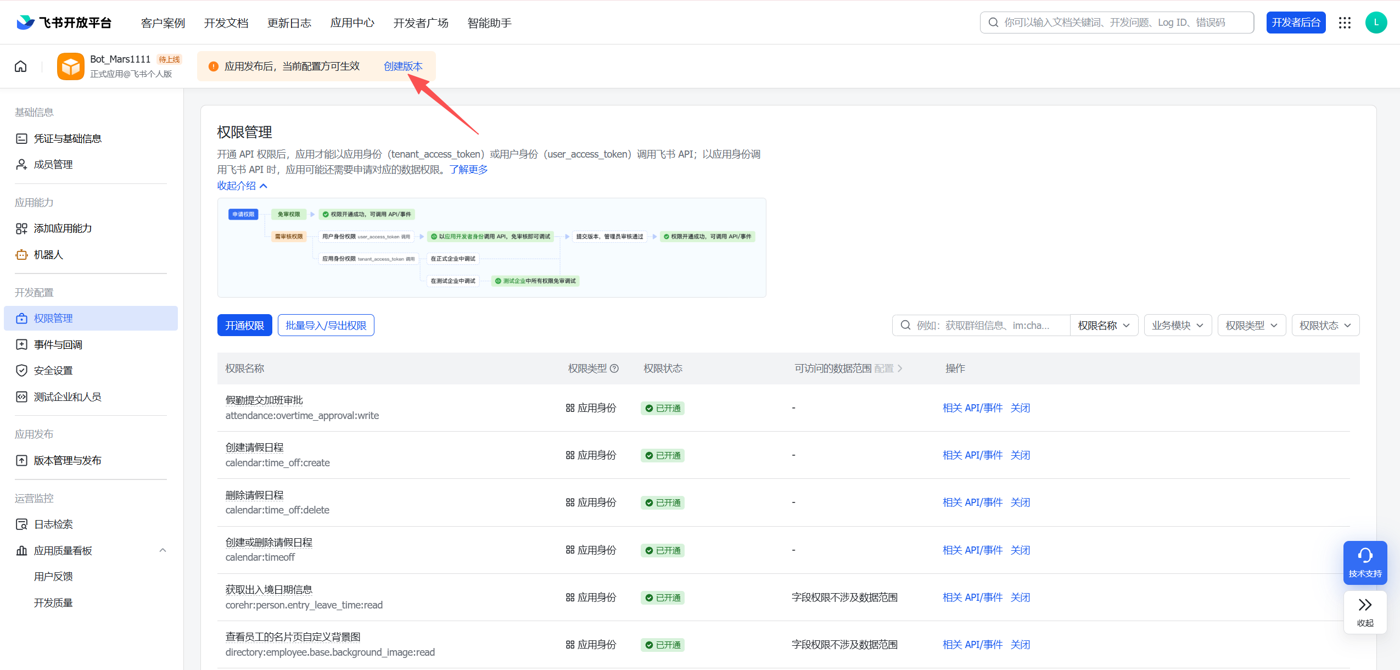1400x670 pixels.
Task: Click 关闭 for attendance:overtime_approval:write permission
Action: pyautogui.click(x=1020, y=408)
